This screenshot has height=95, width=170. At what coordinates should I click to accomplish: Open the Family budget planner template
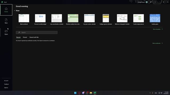click(138, 19)
